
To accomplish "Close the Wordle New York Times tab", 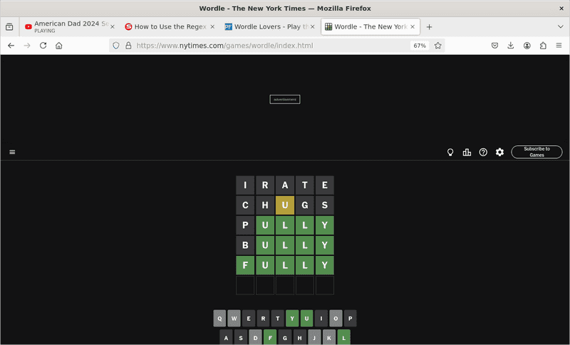I will (x=413, y=27).
